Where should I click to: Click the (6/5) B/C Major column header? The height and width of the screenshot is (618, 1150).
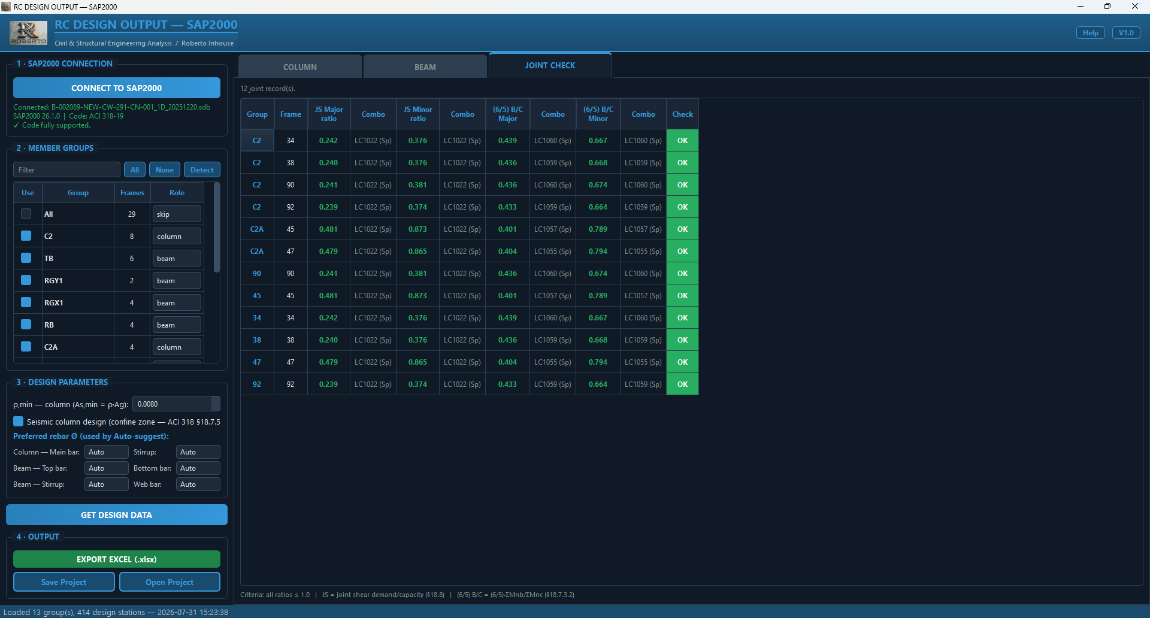pos(508,114)
